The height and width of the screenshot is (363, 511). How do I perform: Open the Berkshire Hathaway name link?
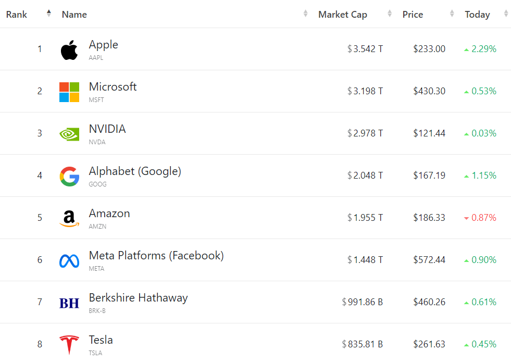click(x=138, y=298)
